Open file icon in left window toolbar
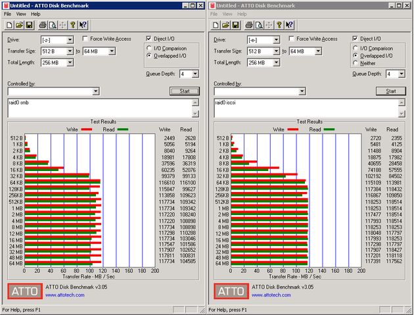414x315 pixels. click(x=19, y=25)
